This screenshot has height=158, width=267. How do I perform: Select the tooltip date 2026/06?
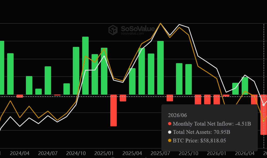tap(177, 115)
